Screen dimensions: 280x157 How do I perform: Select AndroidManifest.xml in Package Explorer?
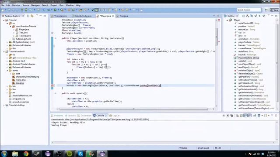[x=22, y=96]
